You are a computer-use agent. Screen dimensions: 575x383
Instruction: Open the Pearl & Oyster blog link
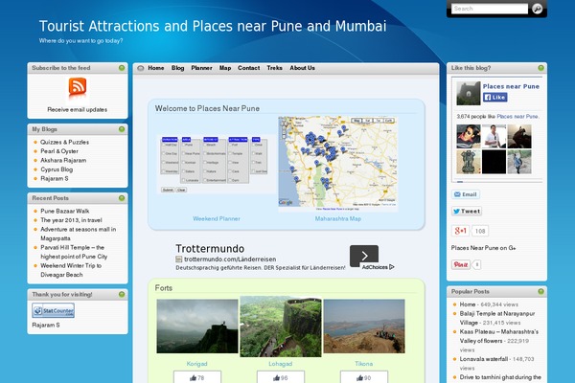(59, 151)
